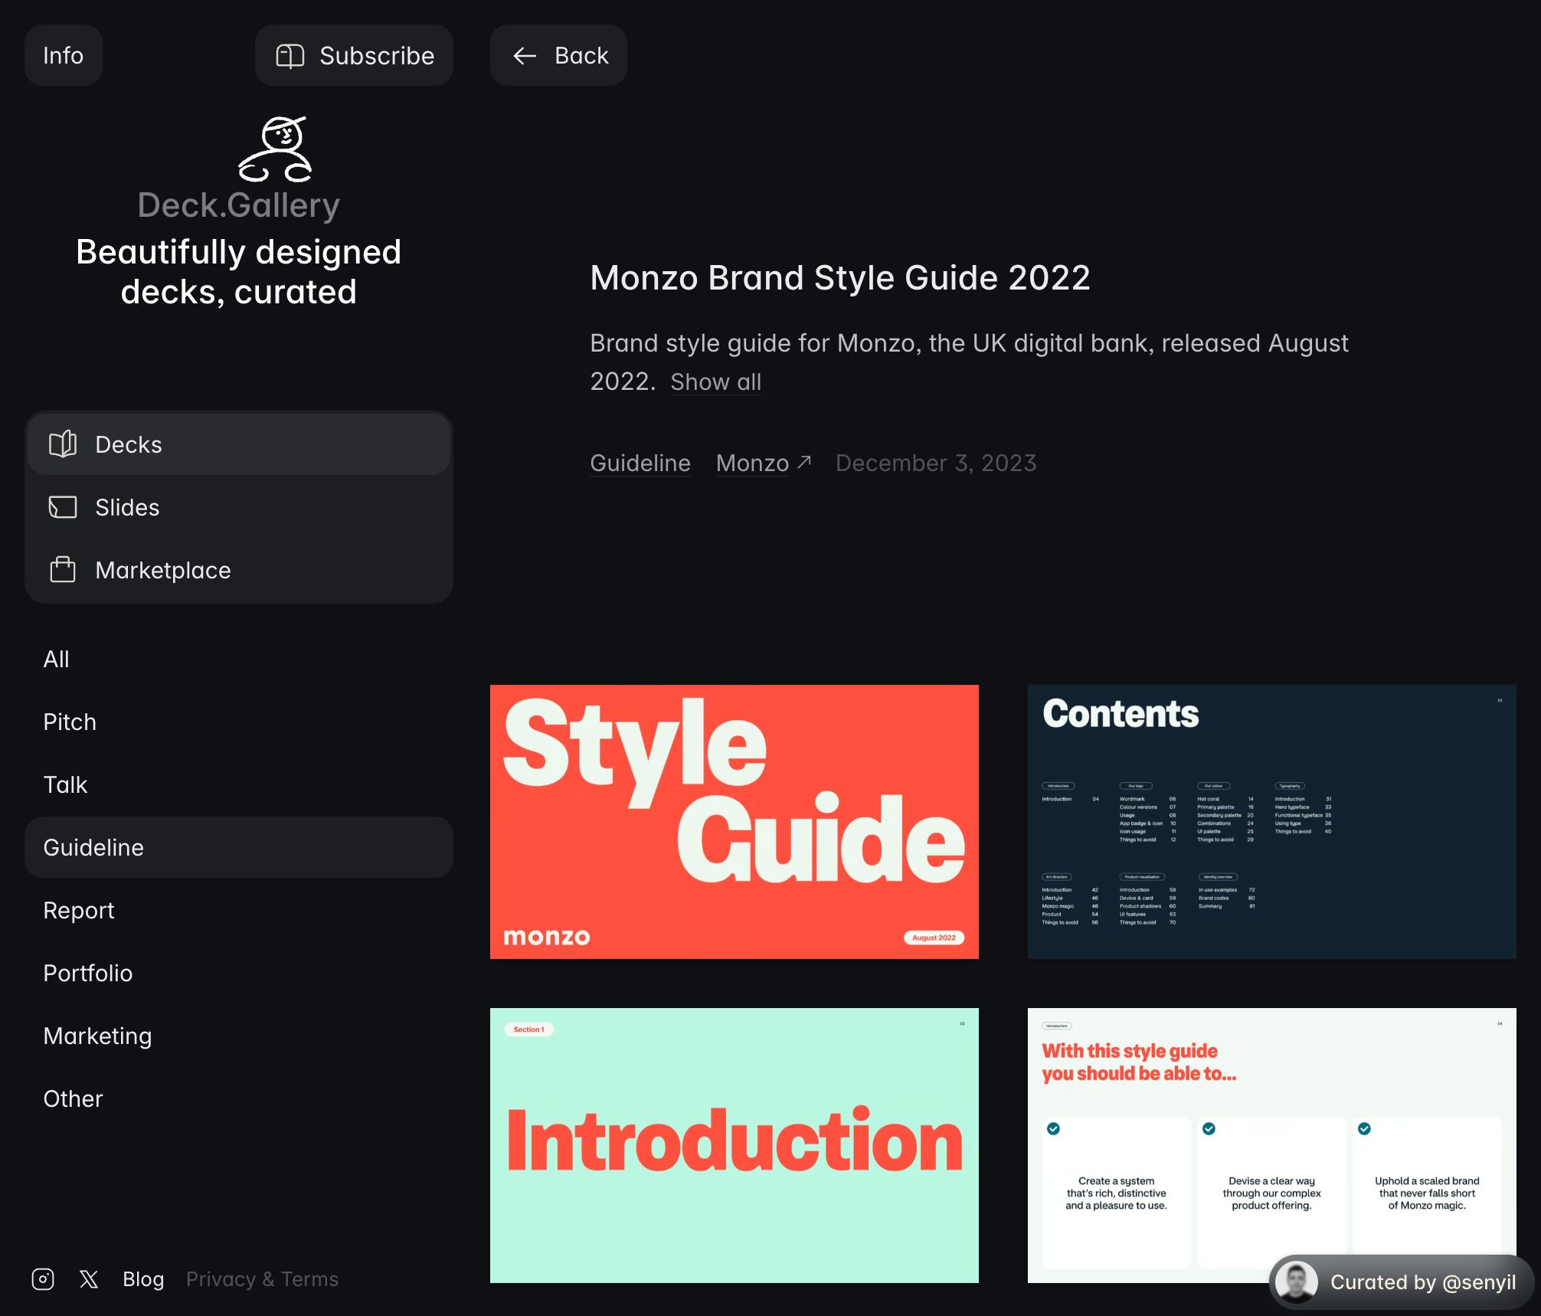This screenshot has width=1541, height=1316.
Task: Open the Introduction section slide
Action: [735, 1145]
